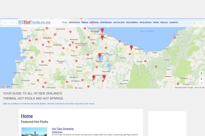Click the map pin on Lake Rotorua
The height and width of the screenshot is (136, 205).
tap(100, 55)
